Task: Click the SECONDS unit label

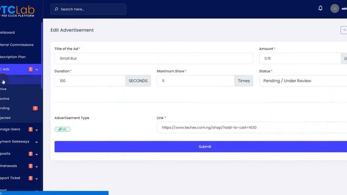Action: 138,81
